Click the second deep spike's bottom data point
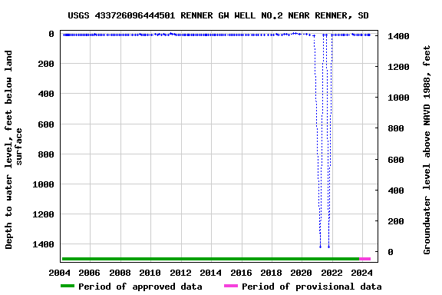Screen dimensions: 442x295 click(328, 247)
